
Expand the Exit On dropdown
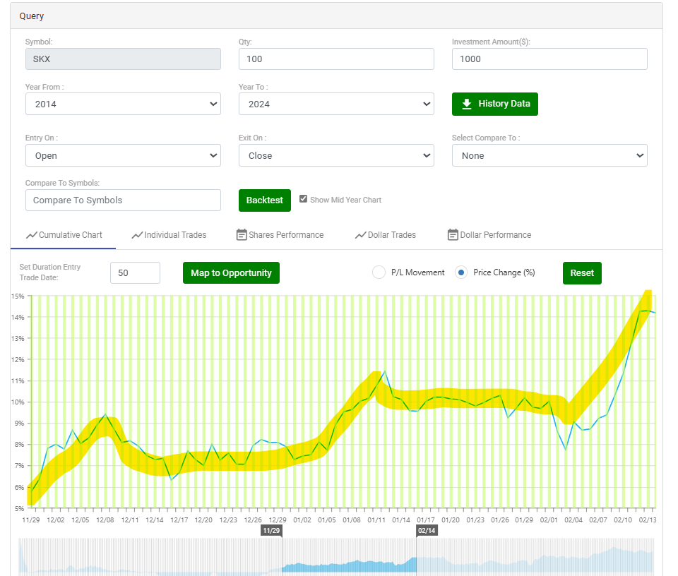point(336,155)
